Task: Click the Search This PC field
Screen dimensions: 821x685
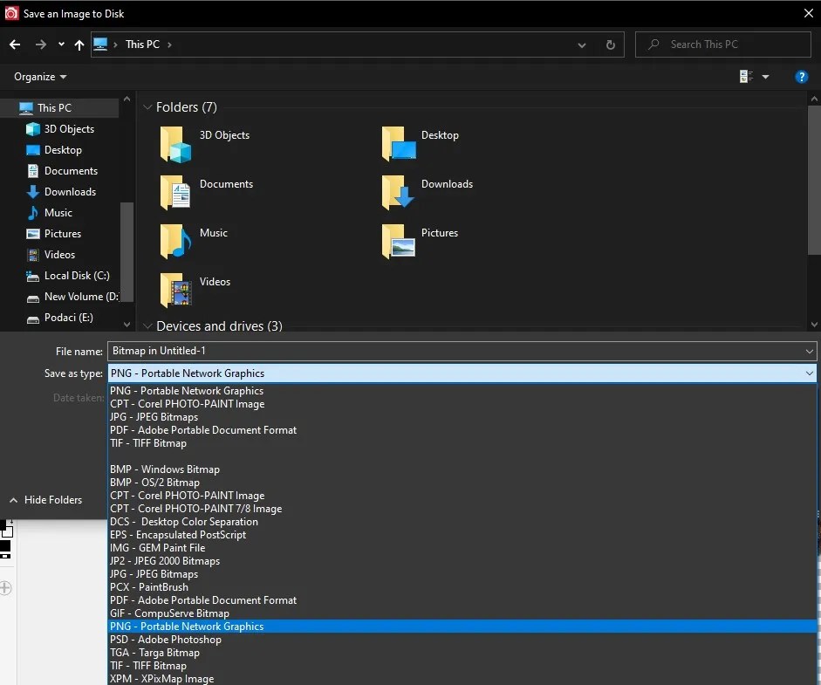Action: pyautogui.click(x=723, y=45)
